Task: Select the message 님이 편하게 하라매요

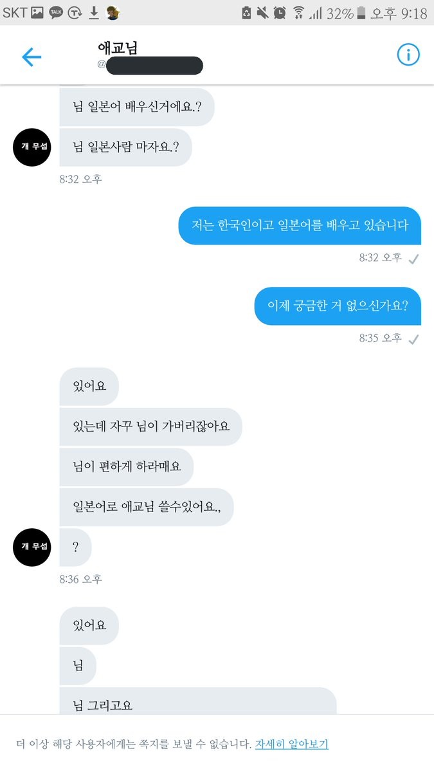Action: click(127, 467)
